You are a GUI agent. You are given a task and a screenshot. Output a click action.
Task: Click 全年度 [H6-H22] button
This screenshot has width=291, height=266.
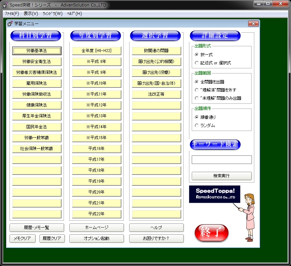pos(97,51)
